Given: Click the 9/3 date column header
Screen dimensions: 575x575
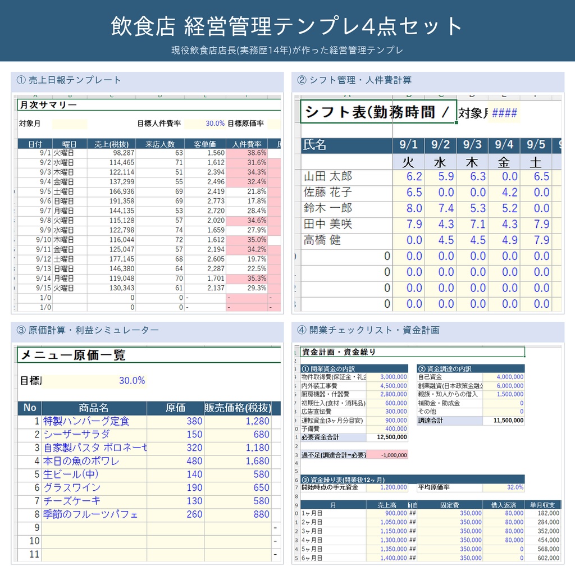Looking at the screenshot, I should click(x=472, y=145).
